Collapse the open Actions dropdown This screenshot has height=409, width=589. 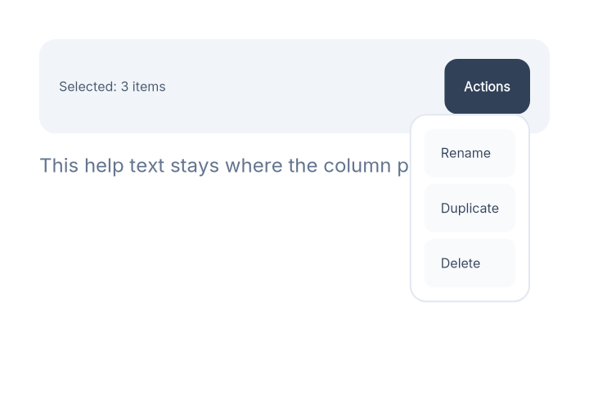(x=487, y=87)
